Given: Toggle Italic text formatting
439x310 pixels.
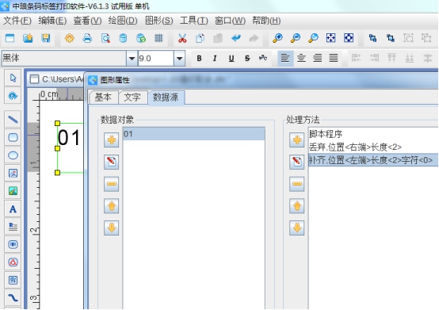Looking at the screenshot, I should coord(215,58).
